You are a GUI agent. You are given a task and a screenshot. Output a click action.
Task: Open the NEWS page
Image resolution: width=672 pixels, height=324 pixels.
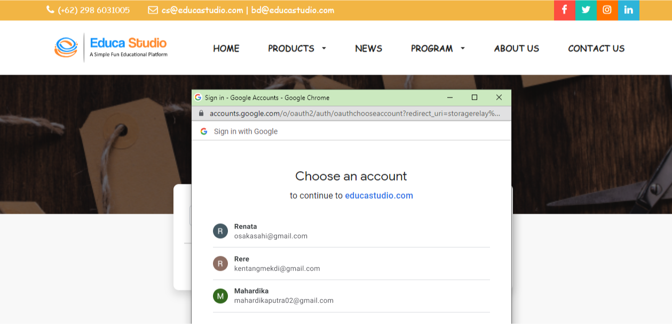coord(369,48)
